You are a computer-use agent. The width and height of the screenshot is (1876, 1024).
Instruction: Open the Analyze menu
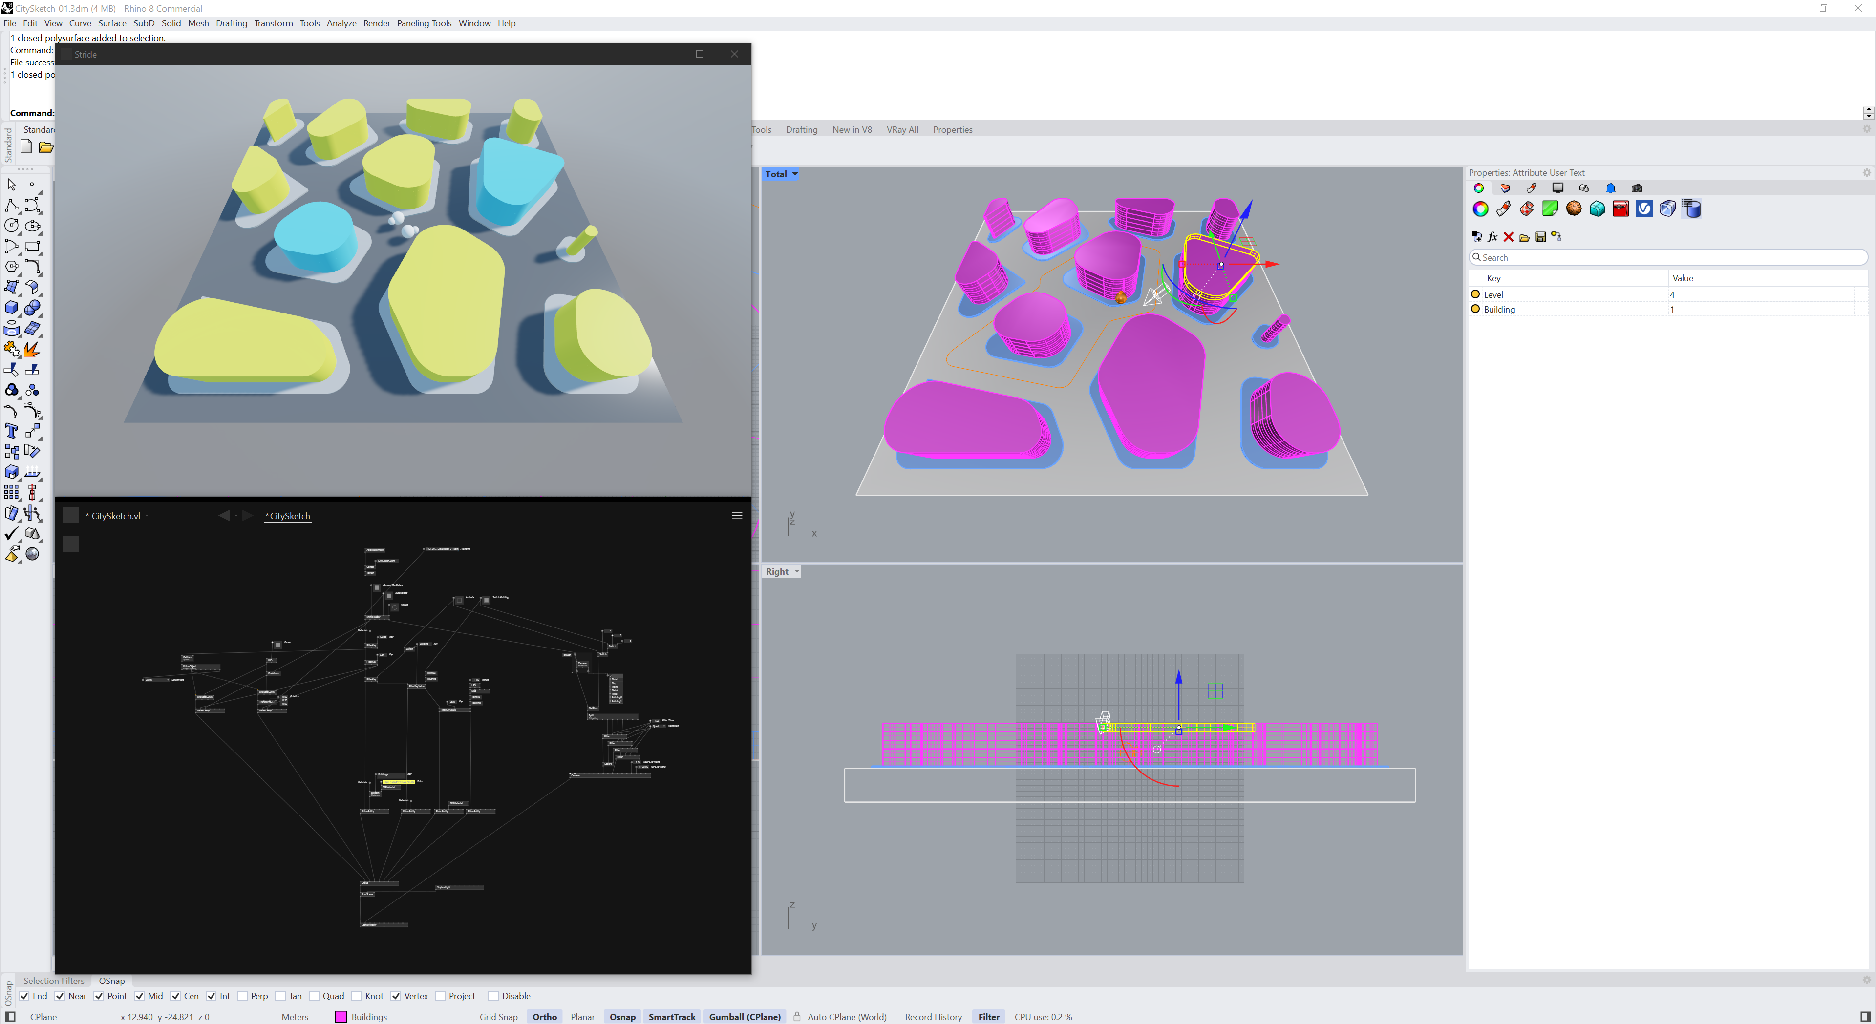tap(341, 23)
